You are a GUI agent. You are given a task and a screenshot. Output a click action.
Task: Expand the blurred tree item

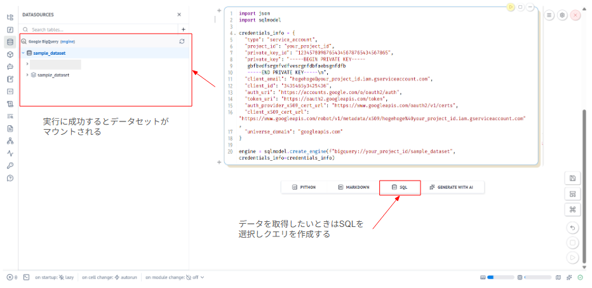pos(27,64)
